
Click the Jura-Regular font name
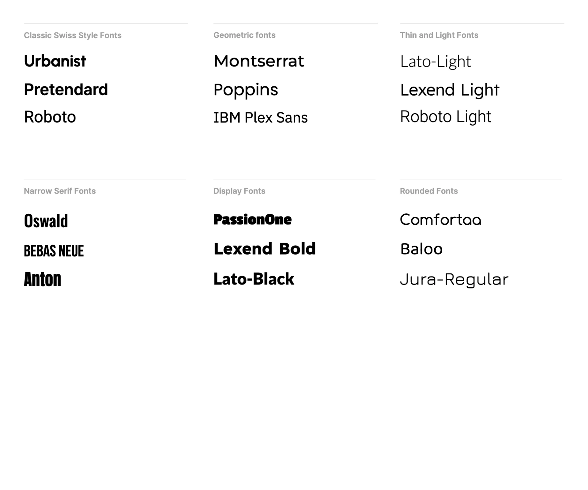454,279
